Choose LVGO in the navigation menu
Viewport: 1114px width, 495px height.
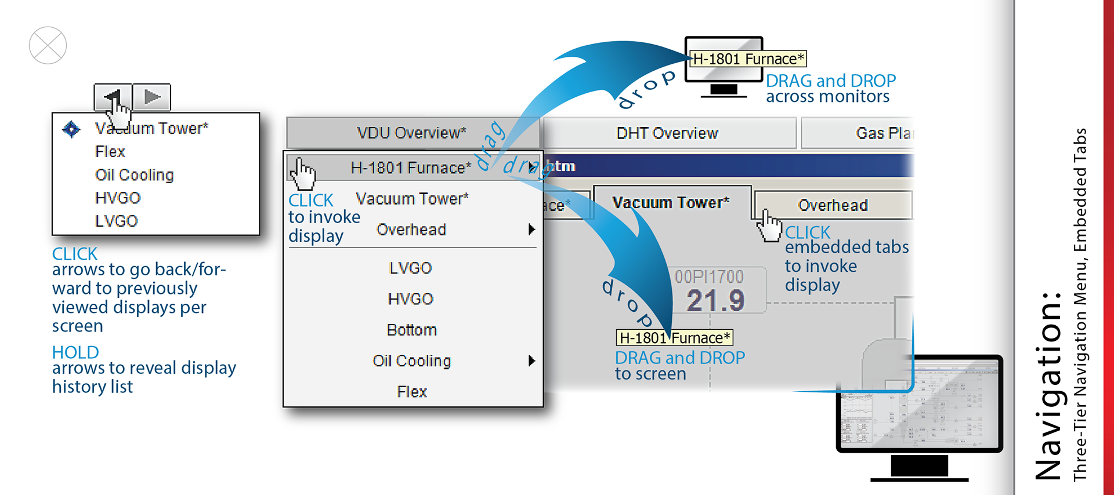pyautogui.click(x=411, y=268)
